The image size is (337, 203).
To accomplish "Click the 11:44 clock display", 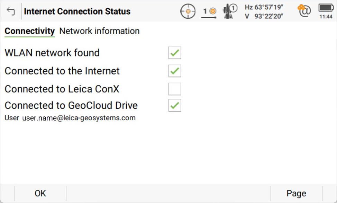I will 326,17.
